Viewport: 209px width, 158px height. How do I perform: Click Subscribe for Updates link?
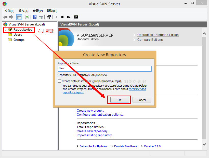click(94, 146)
